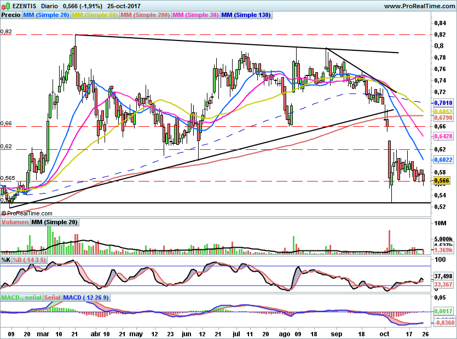Open the MACD (12 26 9) label
Screen dimensions: 457x339
pyautogui.click(x=86, y=297)
